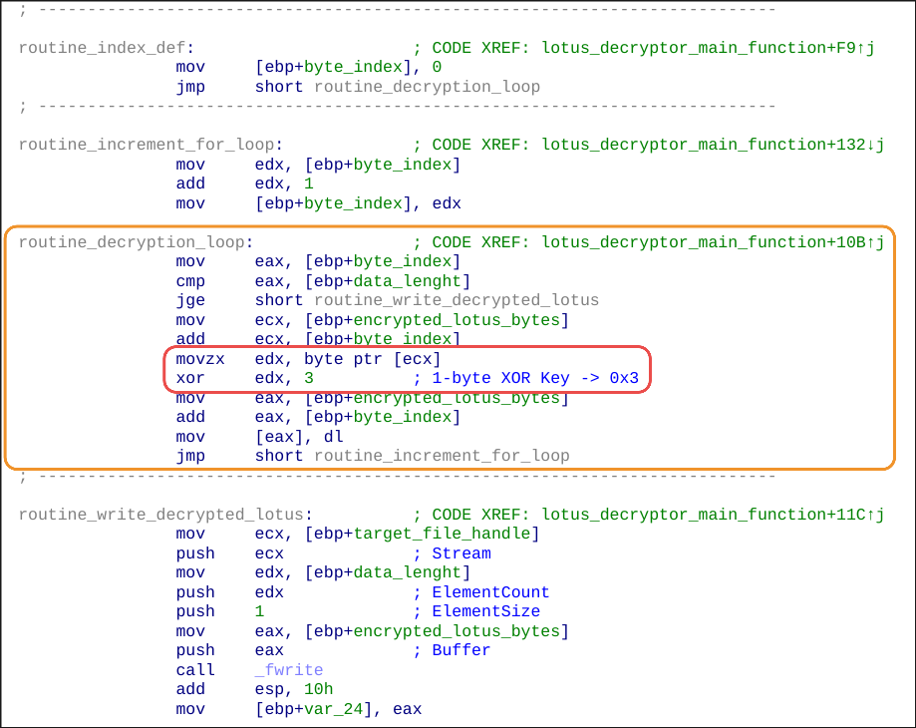Jump to routine_increment_for_loop in jmp operand
This screenshot has width=916, height=728.
[442, 455]
